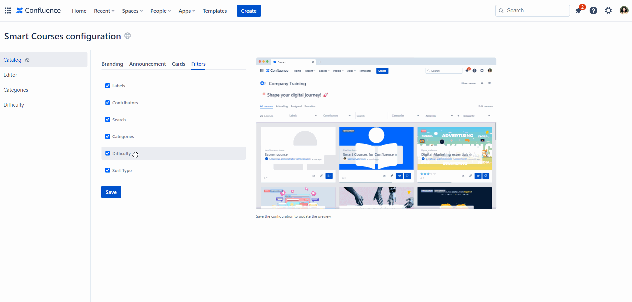Click the user profile avatar
The image size is (632, 302).
(x=624, y=11)
